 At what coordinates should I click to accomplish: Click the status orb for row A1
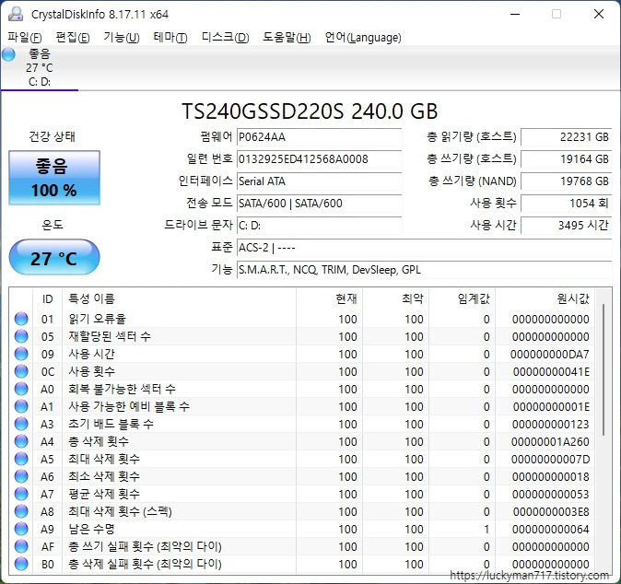point(21,406)
